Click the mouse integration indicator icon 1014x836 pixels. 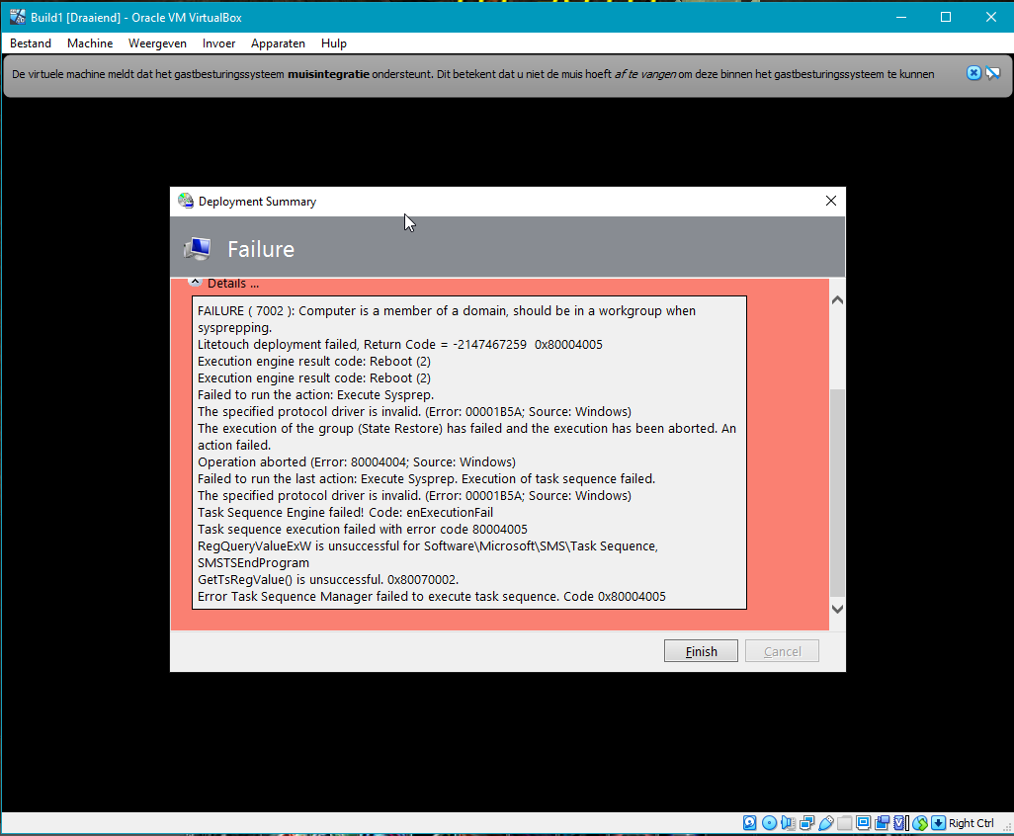(920, 822)
